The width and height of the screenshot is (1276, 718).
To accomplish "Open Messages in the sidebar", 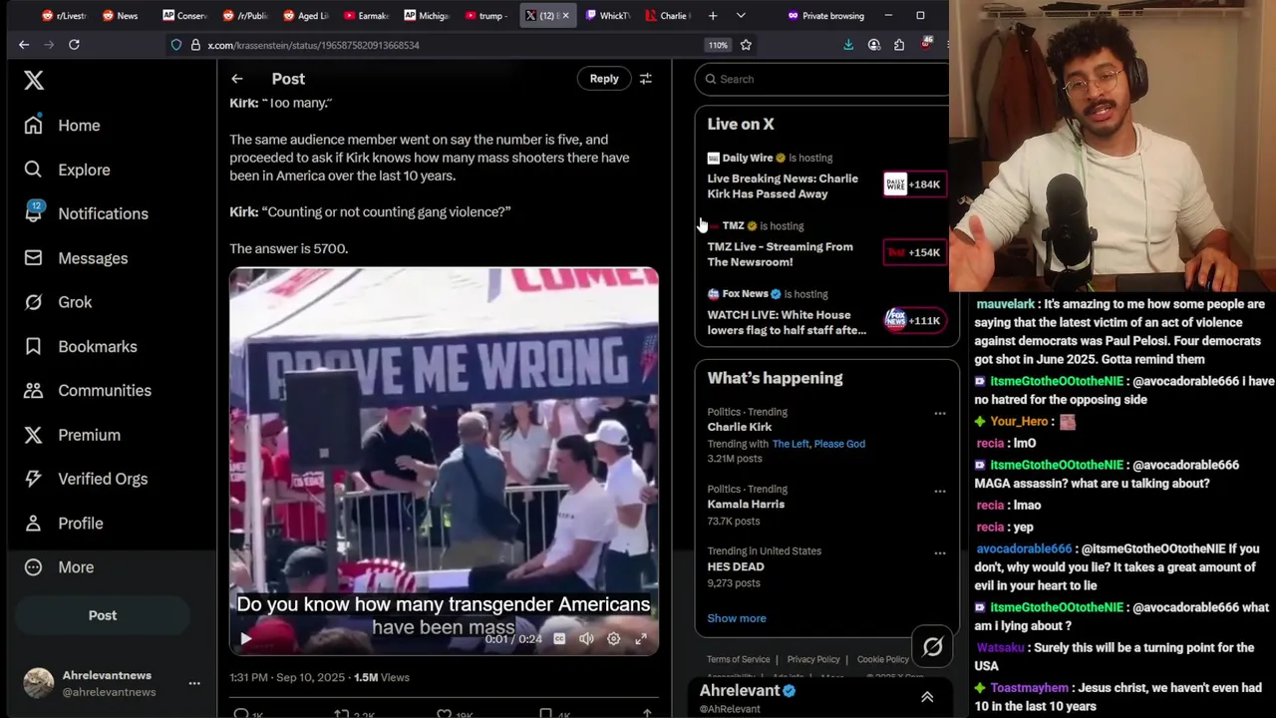I will [77, 258].
